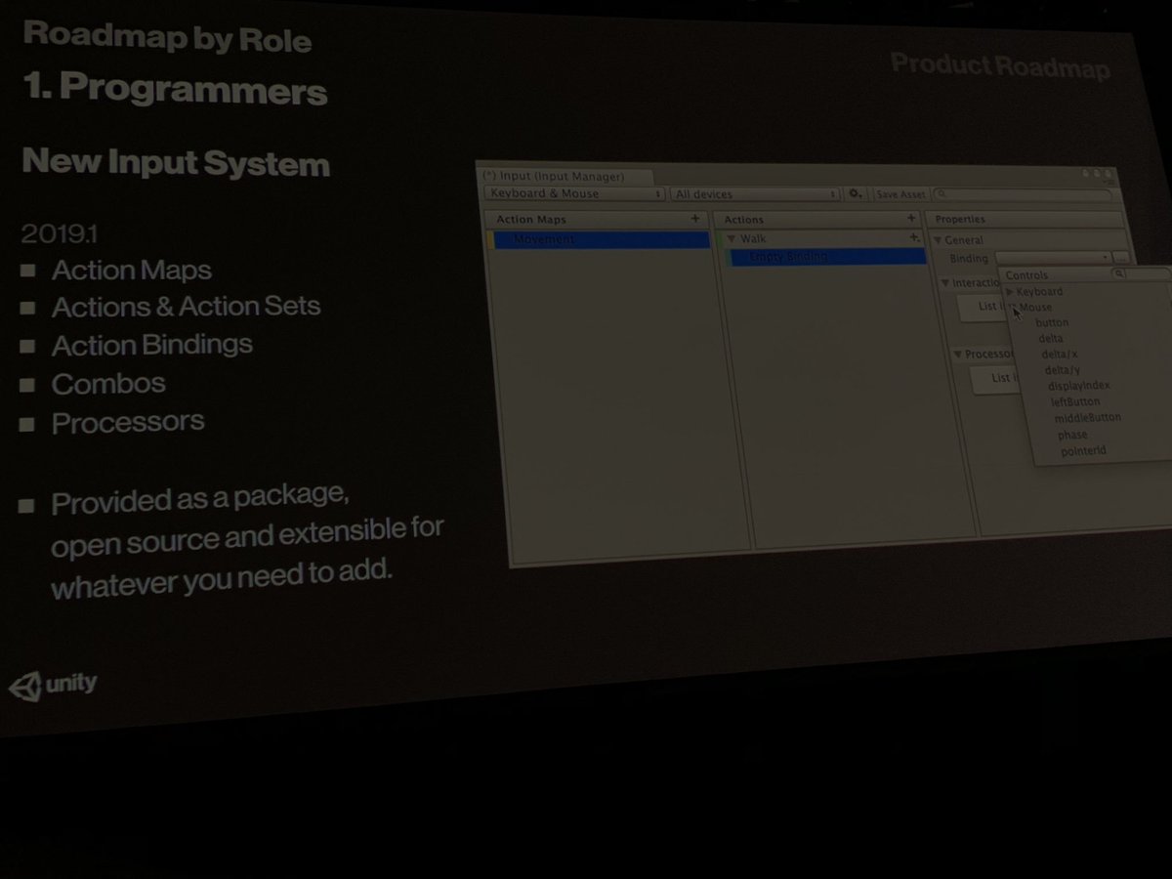Expand the Keyboard controls group
Image resolution: width=1172 pixels, height=879 pixels.
coord(1010,291)
